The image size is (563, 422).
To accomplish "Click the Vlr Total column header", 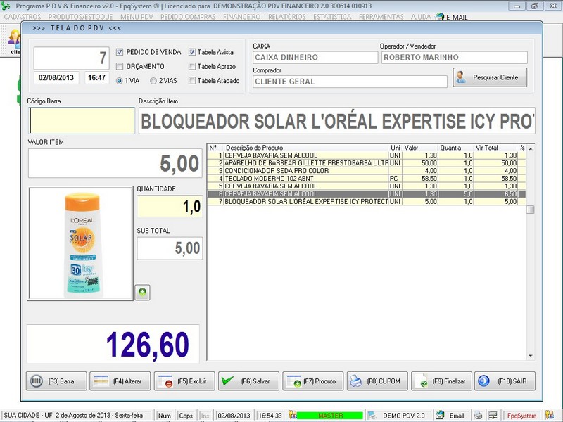I will pos(495,148).
